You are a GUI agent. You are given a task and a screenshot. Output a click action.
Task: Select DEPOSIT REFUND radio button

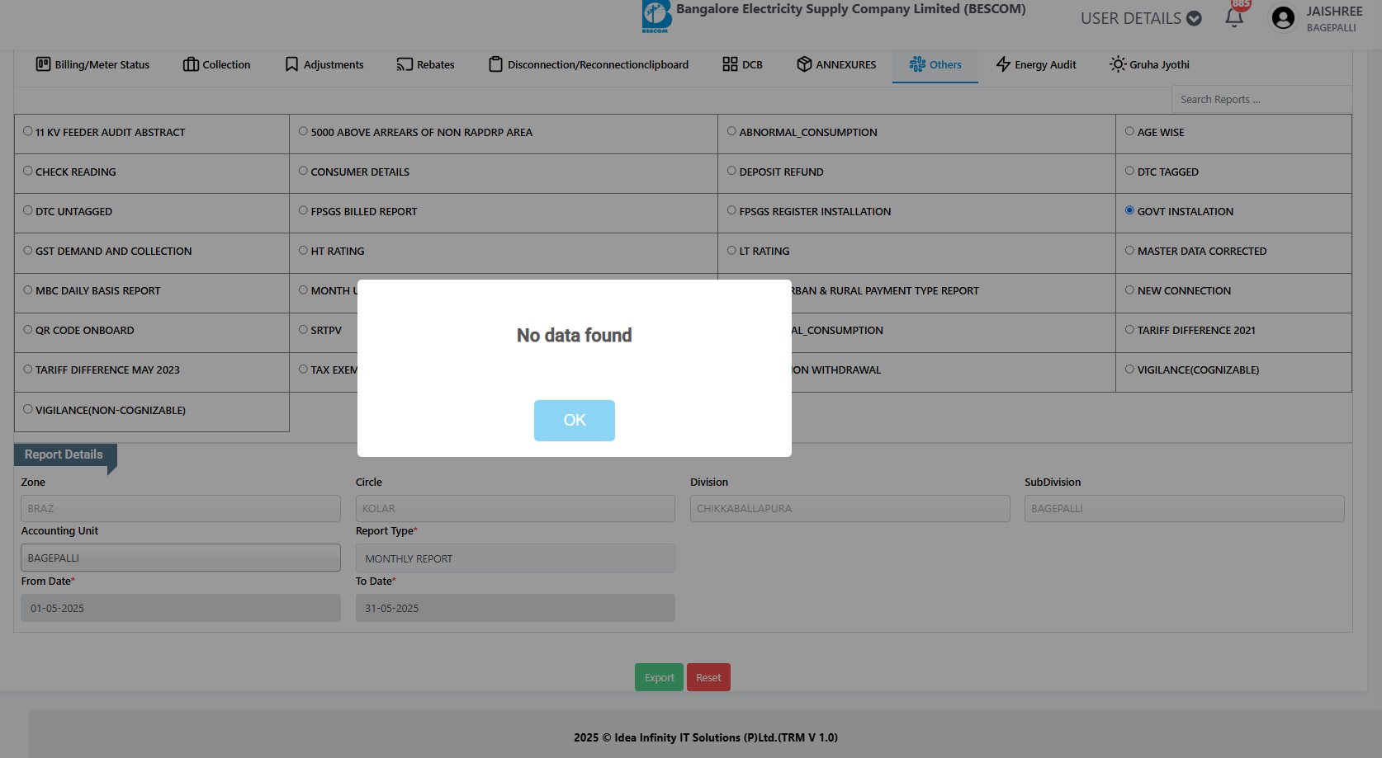pyautogui.click(x=731, y=171)
